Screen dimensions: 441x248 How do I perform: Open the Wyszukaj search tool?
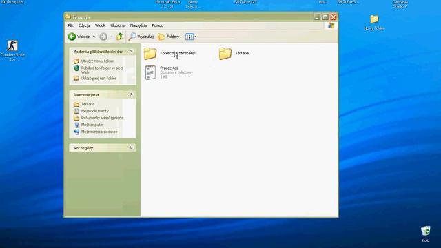[x=141, y=37]
